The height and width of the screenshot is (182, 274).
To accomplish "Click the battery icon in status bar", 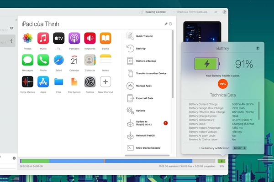I will (x=222, y=161).
